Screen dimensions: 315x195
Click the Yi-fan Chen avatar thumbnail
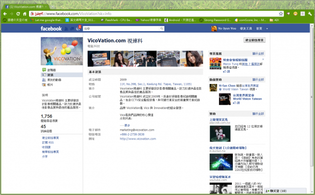(x=213, y=87)
